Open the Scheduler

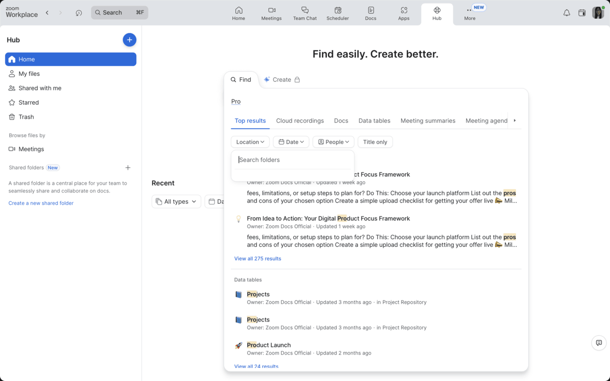click(x=338, y=14)
